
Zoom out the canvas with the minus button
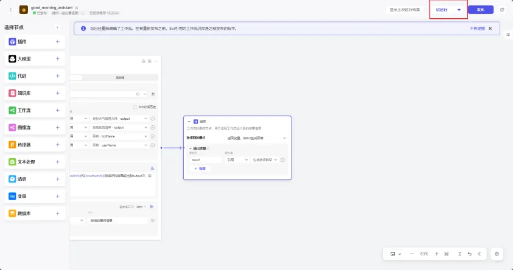click(411, 254)
